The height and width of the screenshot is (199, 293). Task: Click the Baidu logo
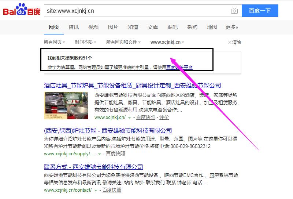tap(22, 11)
